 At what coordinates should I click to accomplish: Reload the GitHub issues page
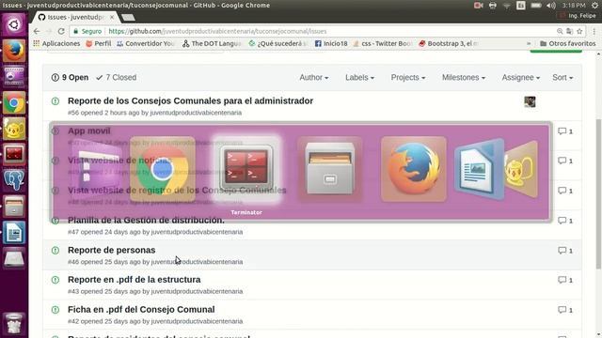click(x=61, y=31)
